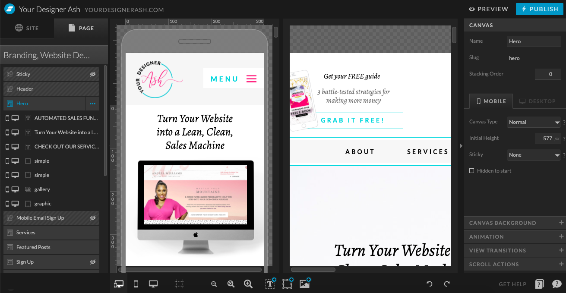Add a new image element
The height and width of the screenshot is (293, 566).
tap(305, 283)
